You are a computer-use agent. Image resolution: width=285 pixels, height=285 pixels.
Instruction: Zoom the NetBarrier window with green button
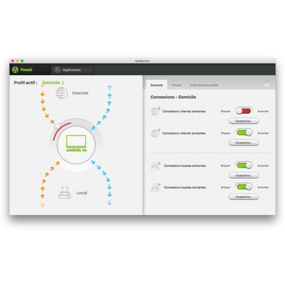pos(22,61)
